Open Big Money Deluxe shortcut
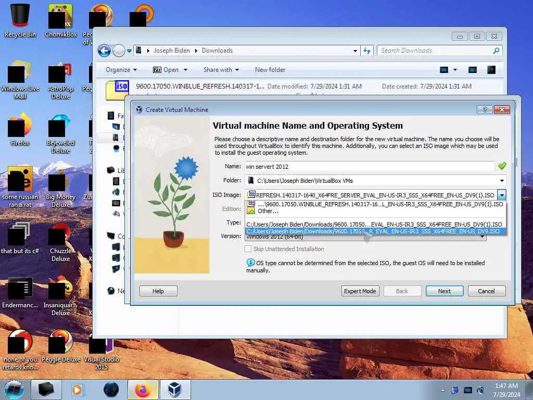Viewport: 533px width, 400px height. coord(60,188)
